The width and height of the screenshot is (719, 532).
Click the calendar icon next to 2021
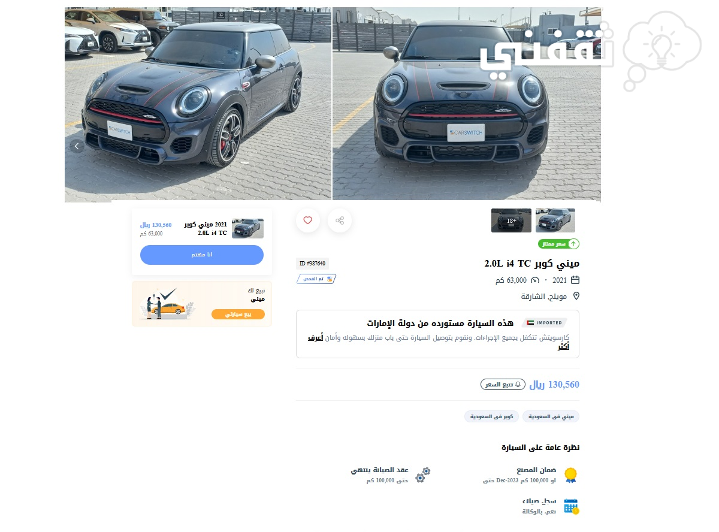(x=575, y=280)
